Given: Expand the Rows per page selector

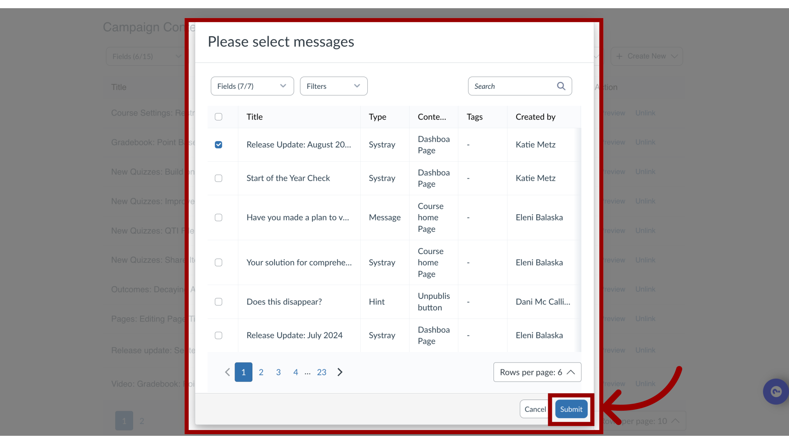Looking at the screenshot, I should tap(537, 372).
